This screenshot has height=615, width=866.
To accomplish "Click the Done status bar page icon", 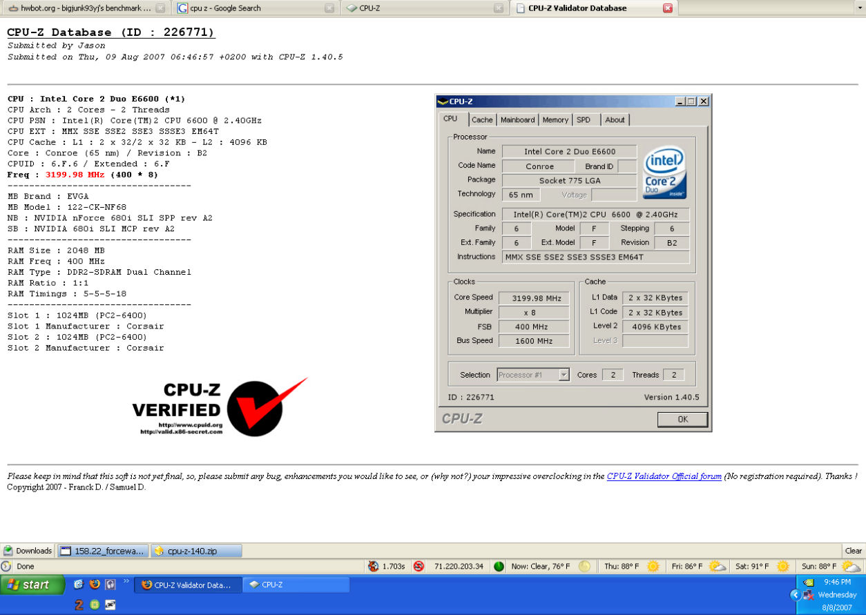I will 6,566.
